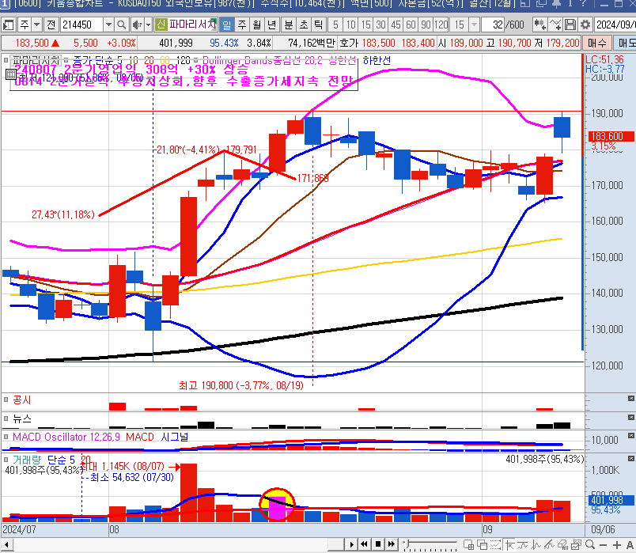The width and height of the screenshot is (636, 553).
Task: Click the green 신 badge icon
Action: tap(161, 25)
